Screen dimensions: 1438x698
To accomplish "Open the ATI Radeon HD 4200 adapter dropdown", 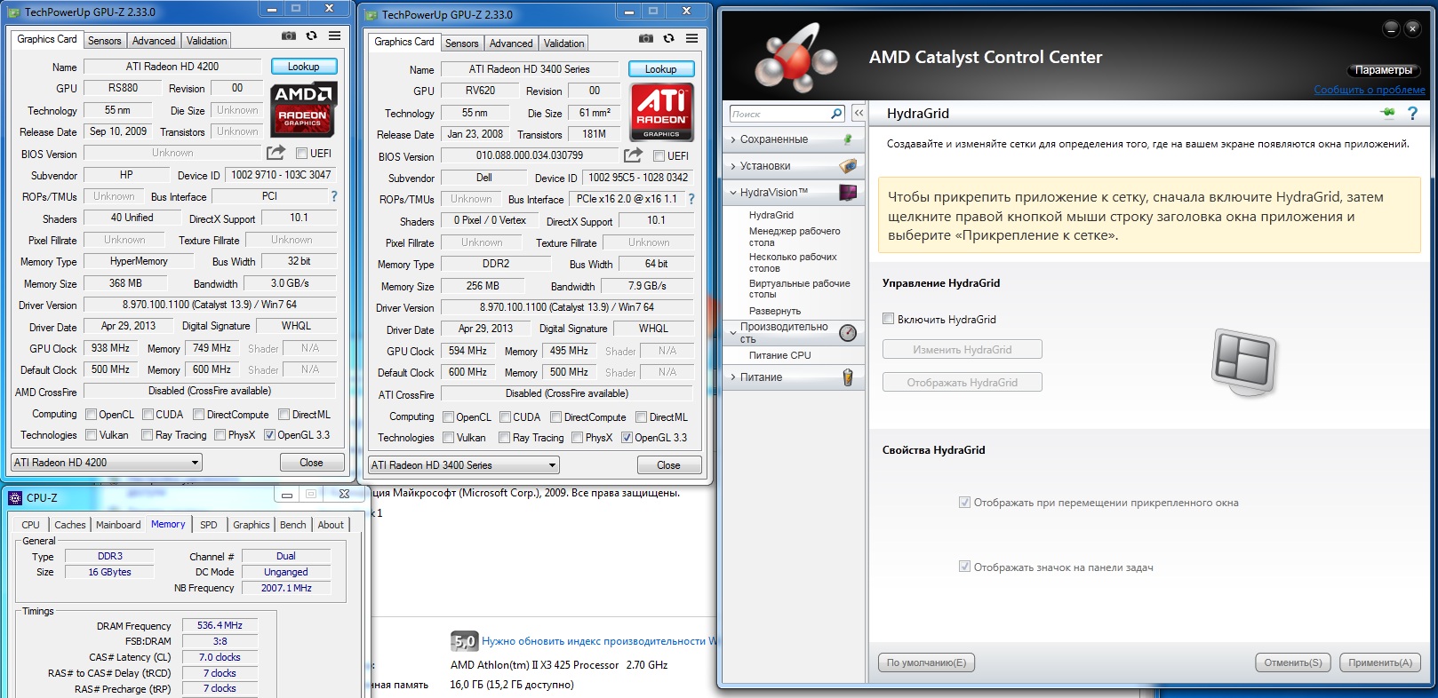I will click(107, 463).
